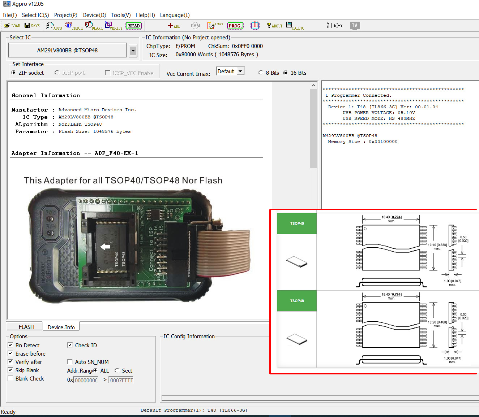Open the Tools(V) menu
479x417 pixels.
tap(121, 15)
